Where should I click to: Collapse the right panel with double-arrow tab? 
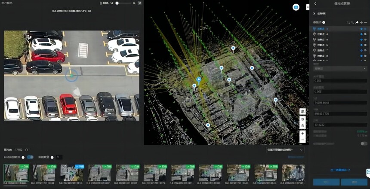click(308, 7)
